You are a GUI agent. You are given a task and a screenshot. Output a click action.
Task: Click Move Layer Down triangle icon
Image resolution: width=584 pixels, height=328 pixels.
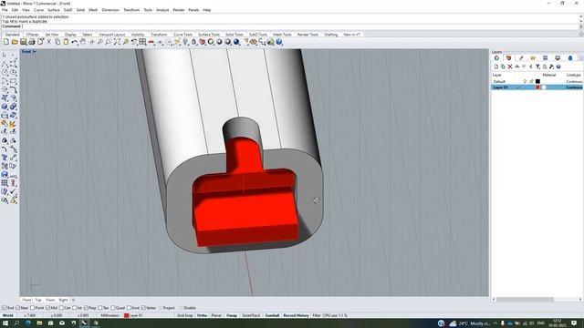524,67
